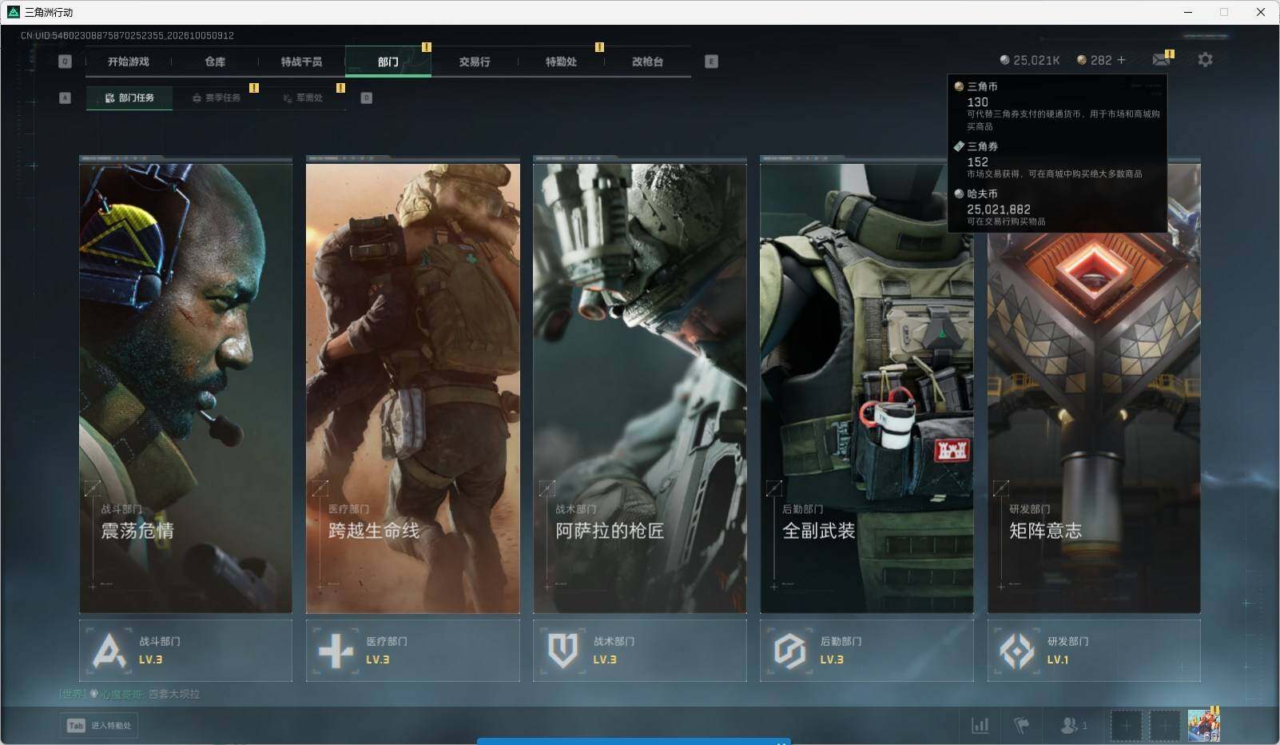This screenshot has width=1280, height=745.
Task: Click the flags icon in bottom bar
Action: [1021, 725]
